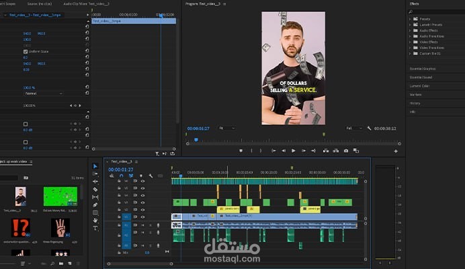Click Program monitor playhead on scrub bar

(x=196, y=140)
